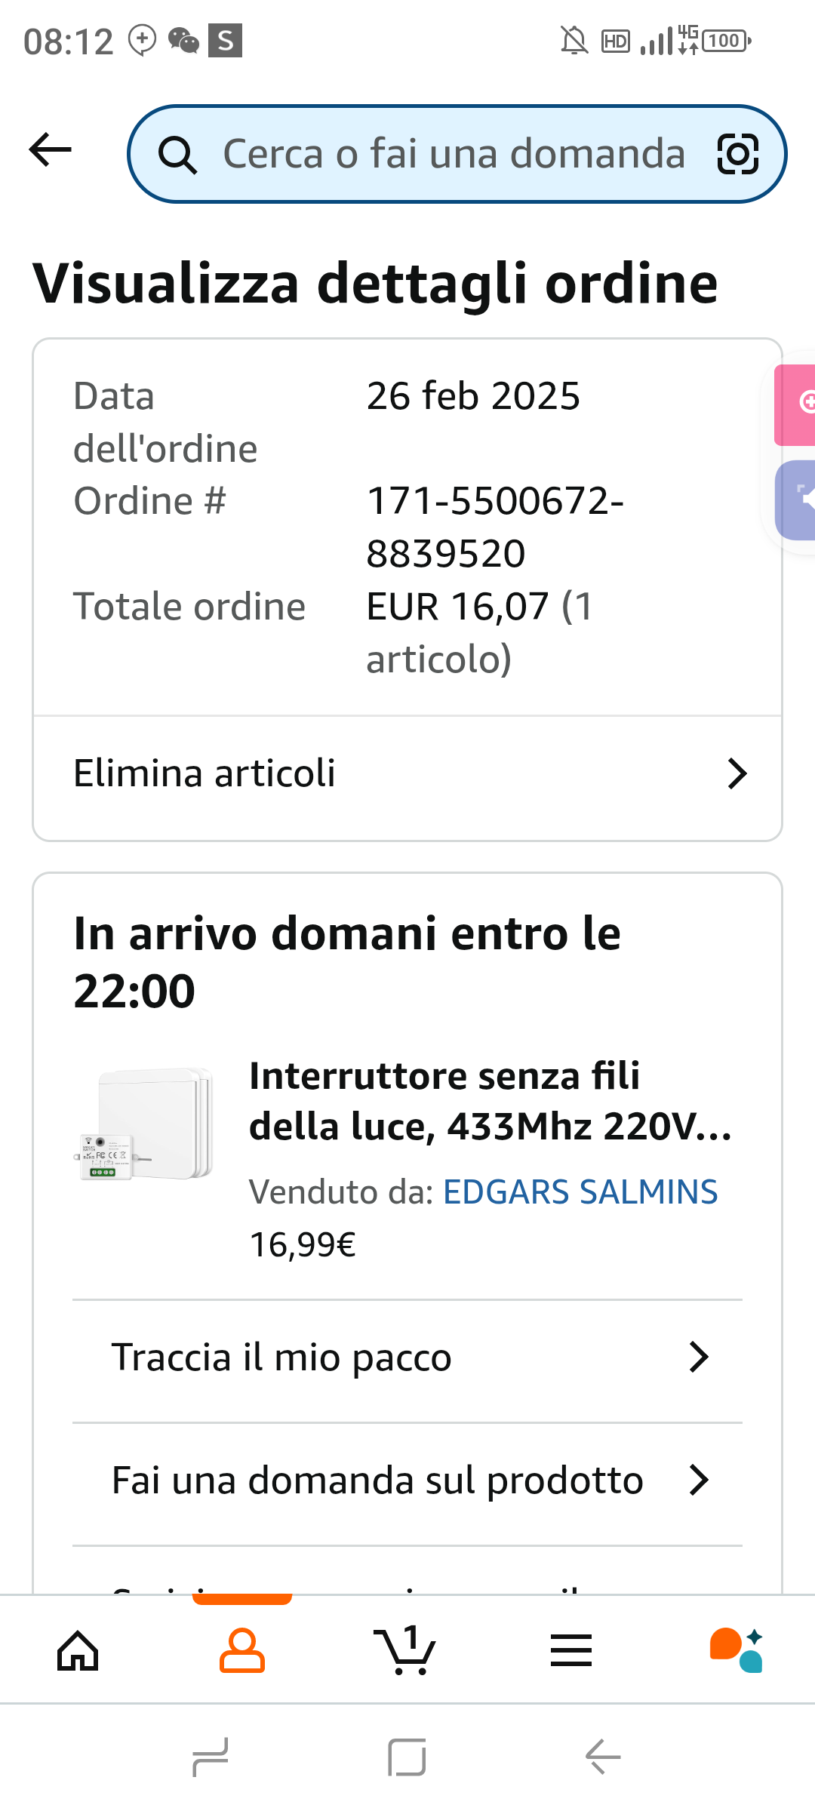Open Traccia il mio pacco chevron

(699, 1357)
